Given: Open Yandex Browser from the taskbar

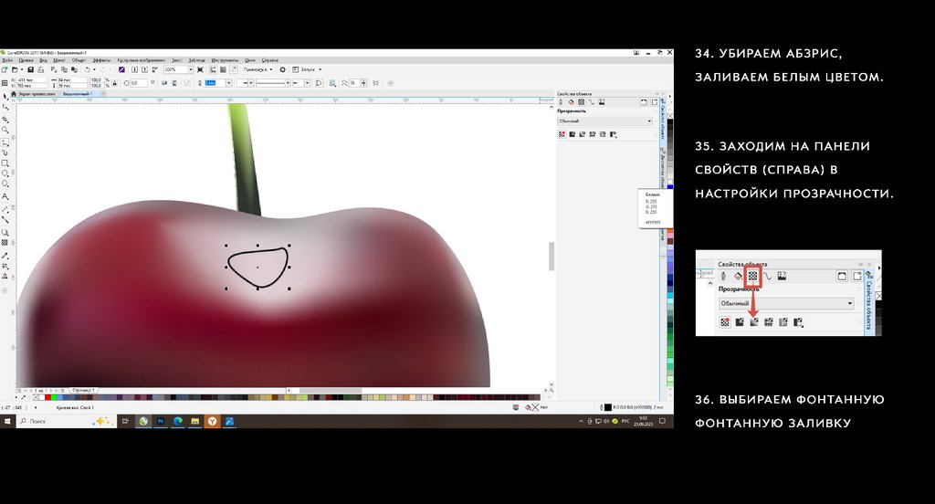Looking at the screenshot, I should [212, 421].
